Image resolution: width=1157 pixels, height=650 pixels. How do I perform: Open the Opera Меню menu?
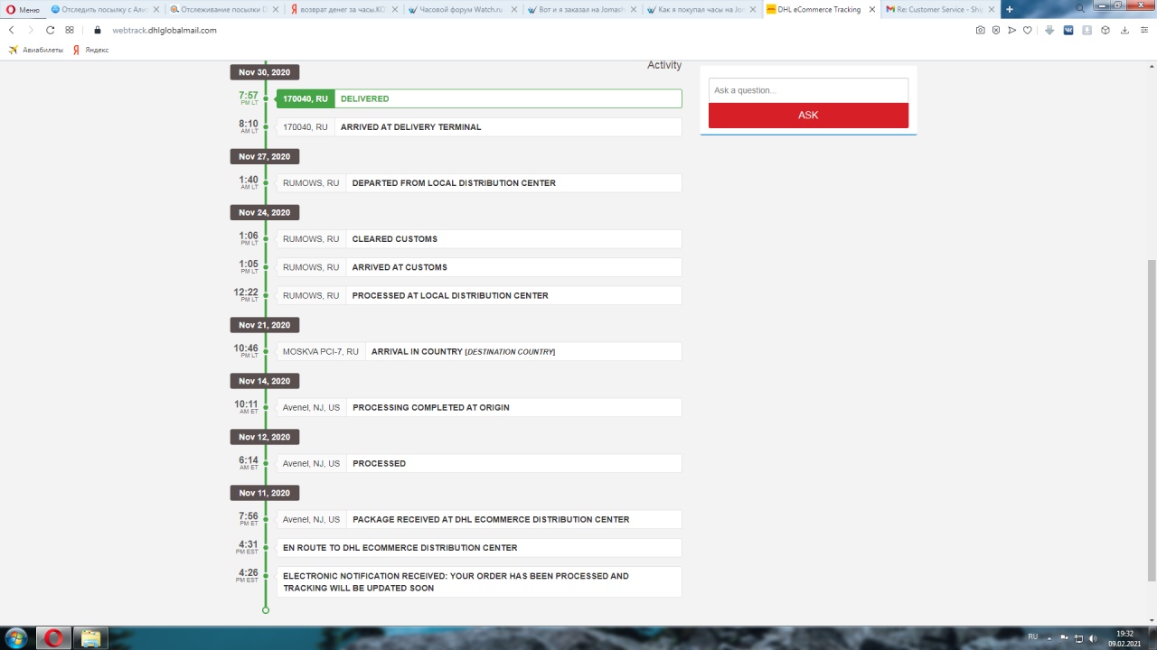click(x=23, y=9)
